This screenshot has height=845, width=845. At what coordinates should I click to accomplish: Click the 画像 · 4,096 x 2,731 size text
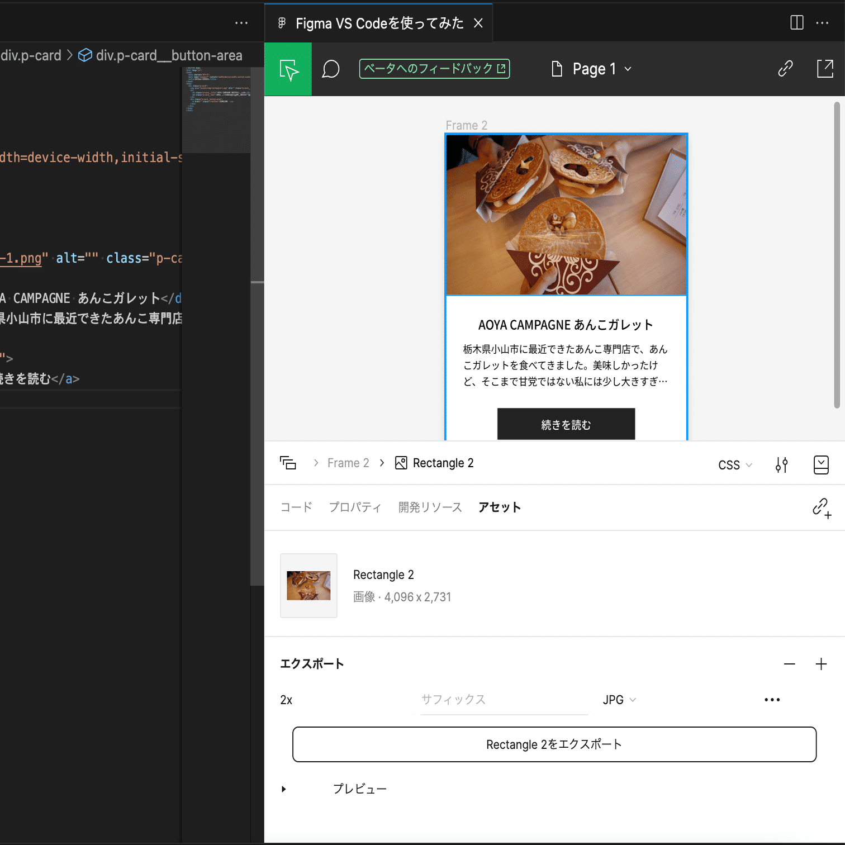click(402, 597)
